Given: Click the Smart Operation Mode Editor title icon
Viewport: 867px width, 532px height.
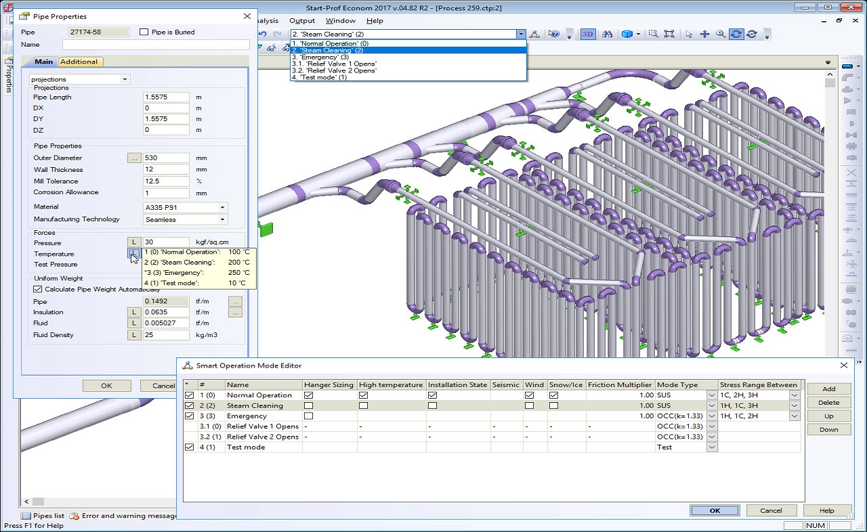Looking at the screenshot, I should (x=188, y=365).
